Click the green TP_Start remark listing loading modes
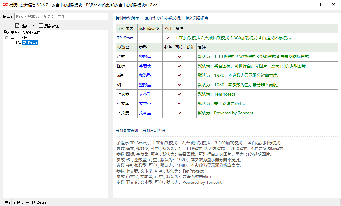The height and width of the screenshot is (206, 341). tap(233, 38)
